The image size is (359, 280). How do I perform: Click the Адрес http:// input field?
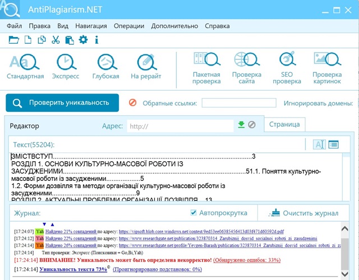180,126
